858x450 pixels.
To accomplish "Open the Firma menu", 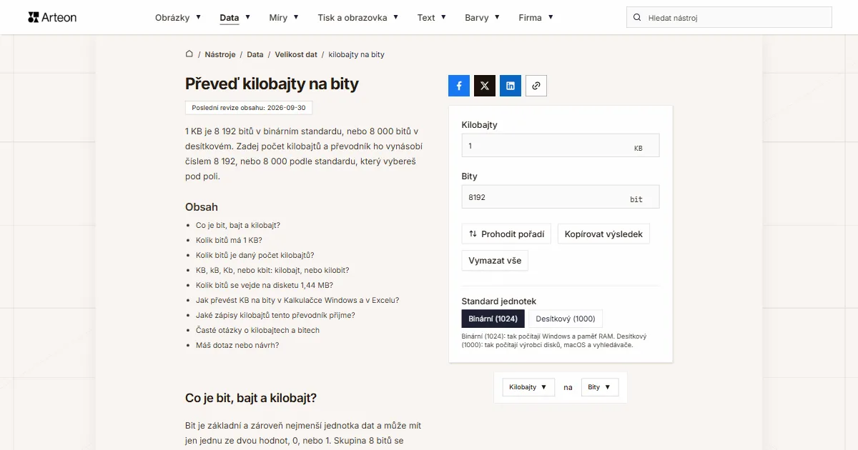I will point(536,18).
